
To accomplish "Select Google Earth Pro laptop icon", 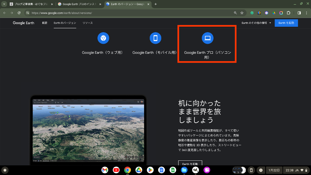I will coord(207,38).
